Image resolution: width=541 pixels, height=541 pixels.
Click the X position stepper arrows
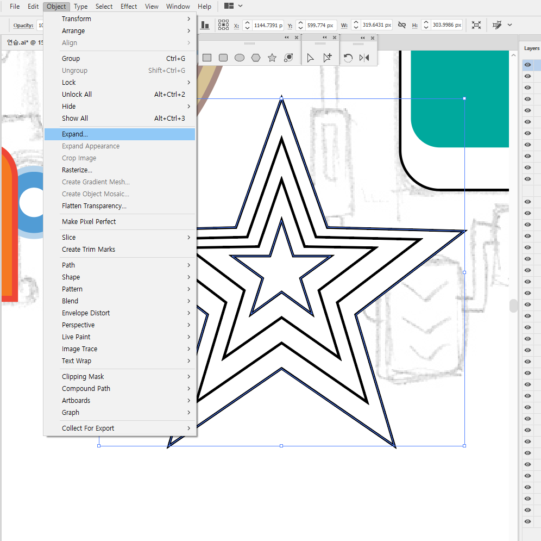pyautogui.click(x=247, y=25)
